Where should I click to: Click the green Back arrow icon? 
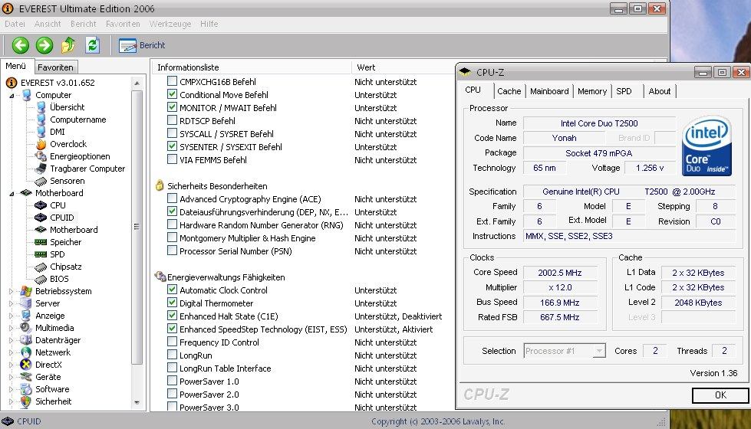pyautogui.click(x=20, y=45)
